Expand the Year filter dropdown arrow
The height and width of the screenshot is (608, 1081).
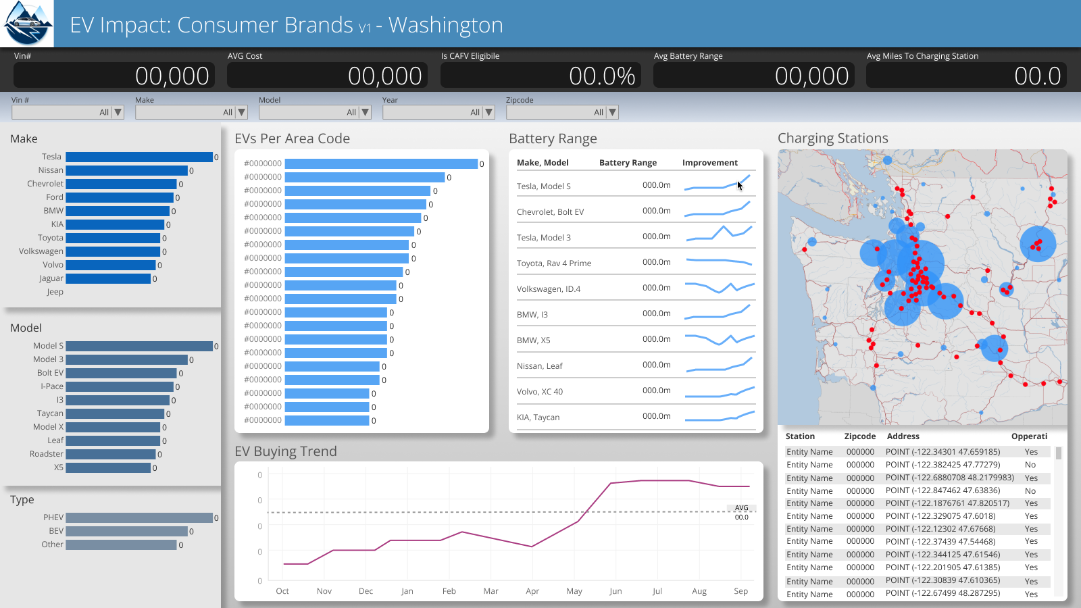[x=488, y=113]
